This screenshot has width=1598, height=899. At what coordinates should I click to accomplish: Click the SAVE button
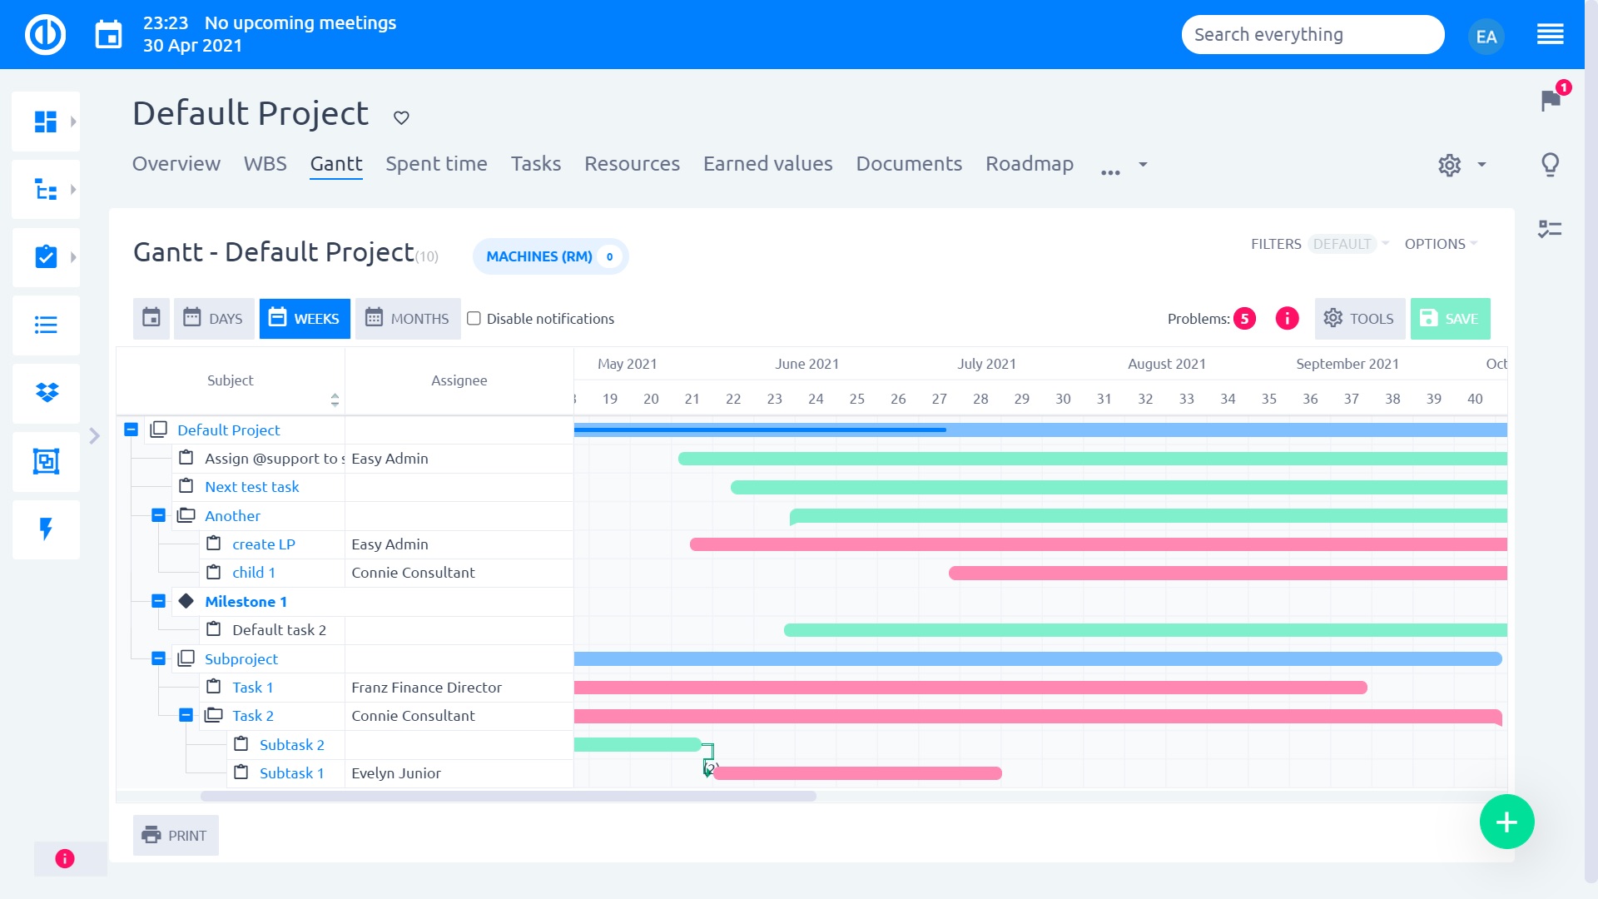pyautogui.click(x=1450, y=319)
